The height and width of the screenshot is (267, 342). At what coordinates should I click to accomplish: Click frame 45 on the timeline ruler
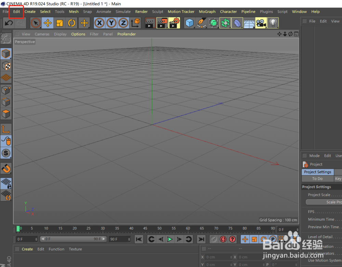click(145, 228)
